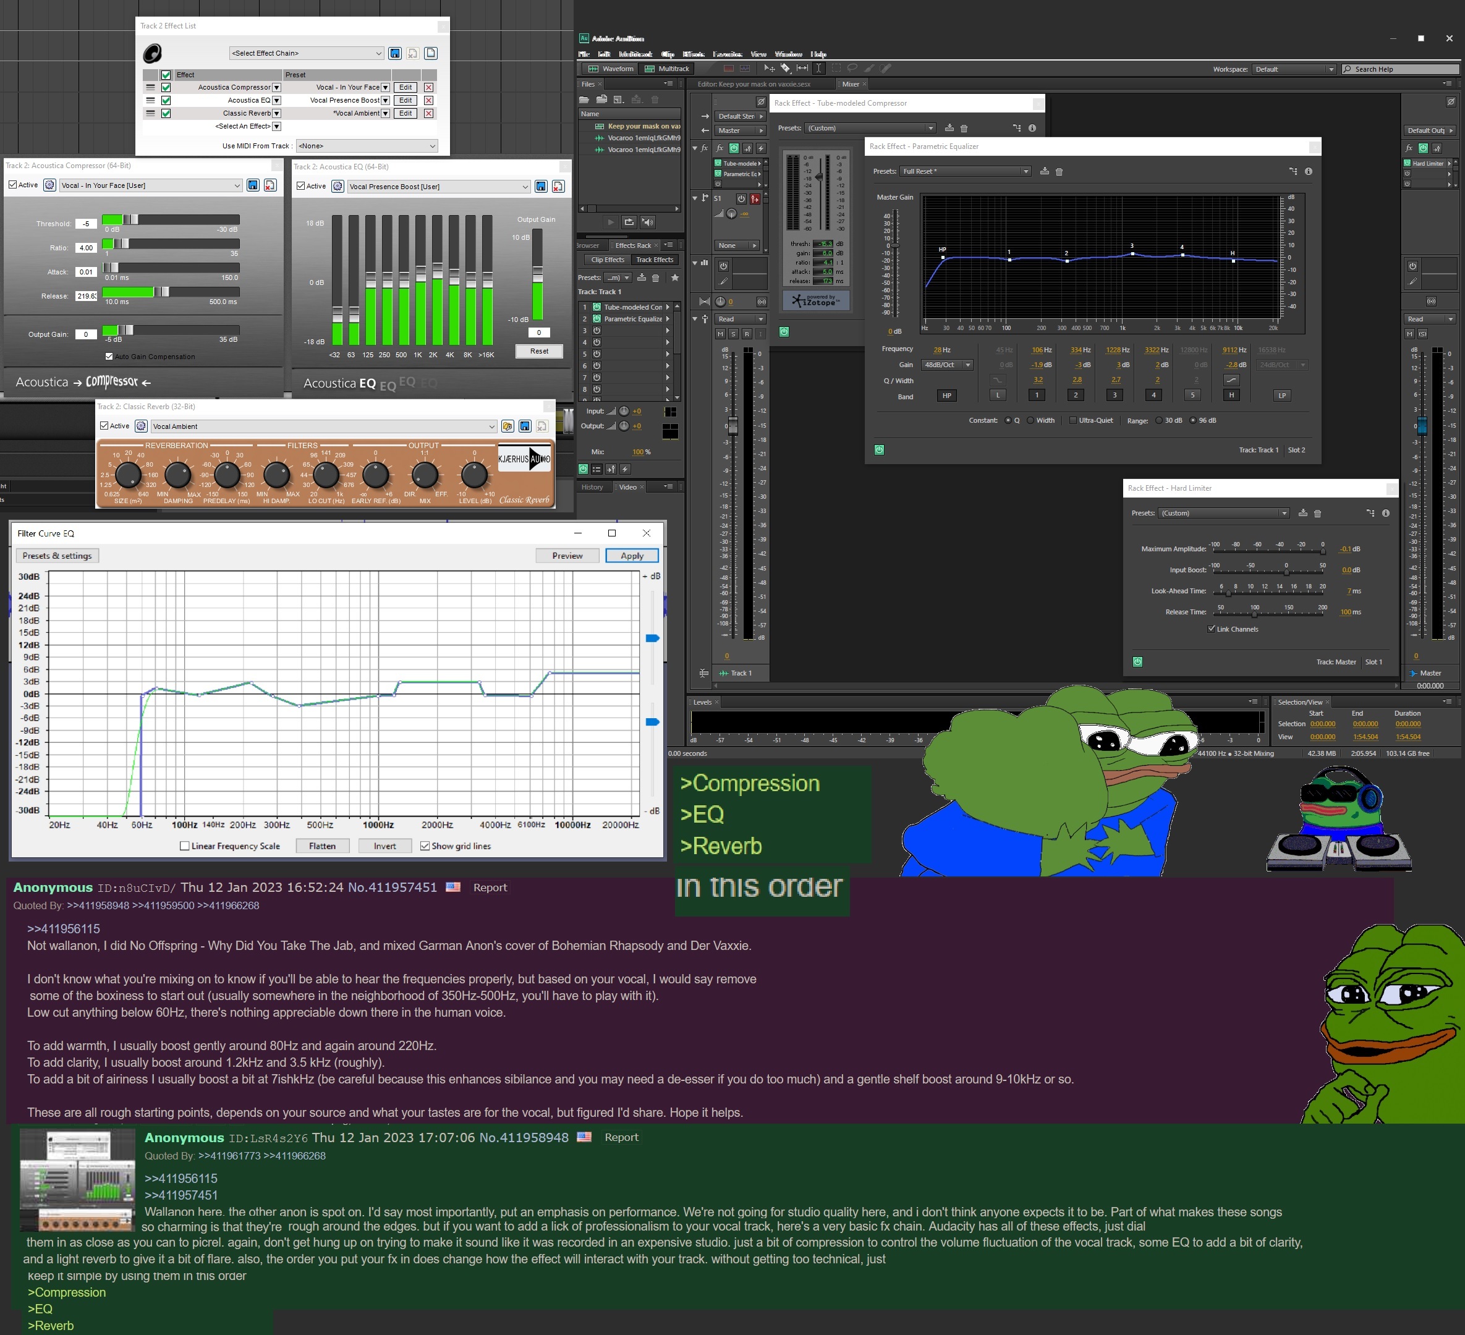Image resolution: width=1465 pixels, height=1335 pixels.
Task: Open Workspace Default dropdown in Audition
Action: [1295, 69]
